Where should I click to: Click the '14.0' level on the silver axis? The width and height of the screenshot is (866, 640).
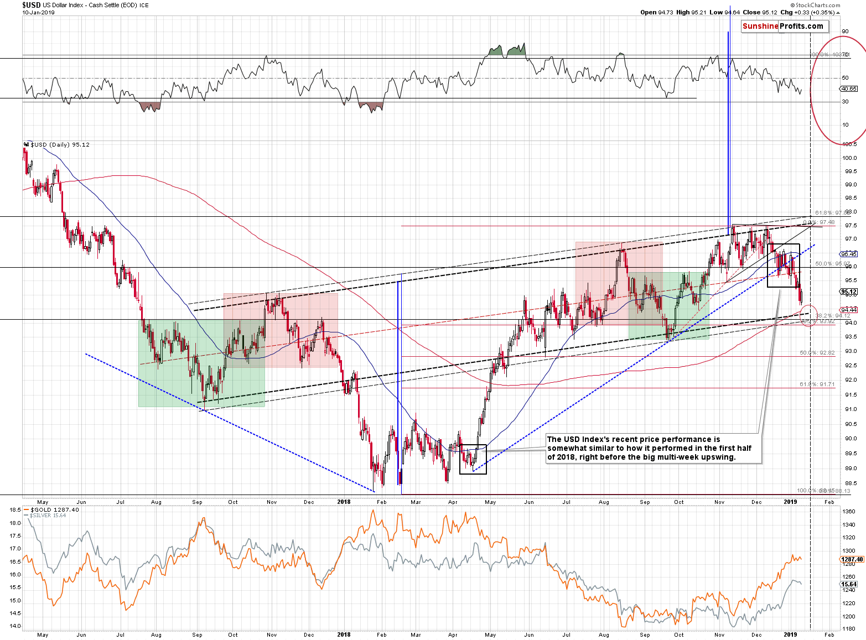[15, 626]
